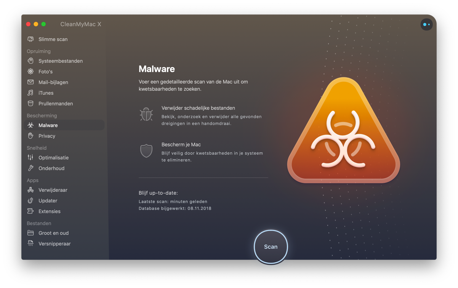Click the iTunes music note icon
Image resolution: width=458 pixels, height=288 pixels.
pos(30,93)
